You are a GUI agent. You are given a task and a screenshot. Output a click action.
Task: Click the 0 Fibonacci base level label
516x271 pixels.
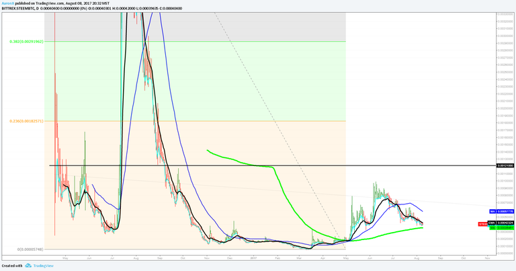coord(30,249)
